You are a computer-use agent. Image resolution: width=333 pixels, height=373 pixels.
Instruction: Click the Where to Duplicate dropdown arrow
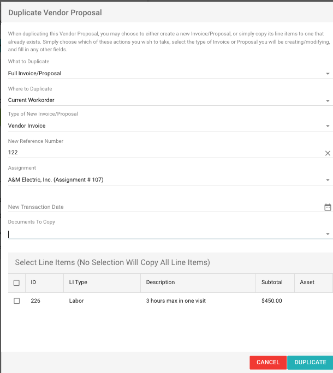[328, 101]
